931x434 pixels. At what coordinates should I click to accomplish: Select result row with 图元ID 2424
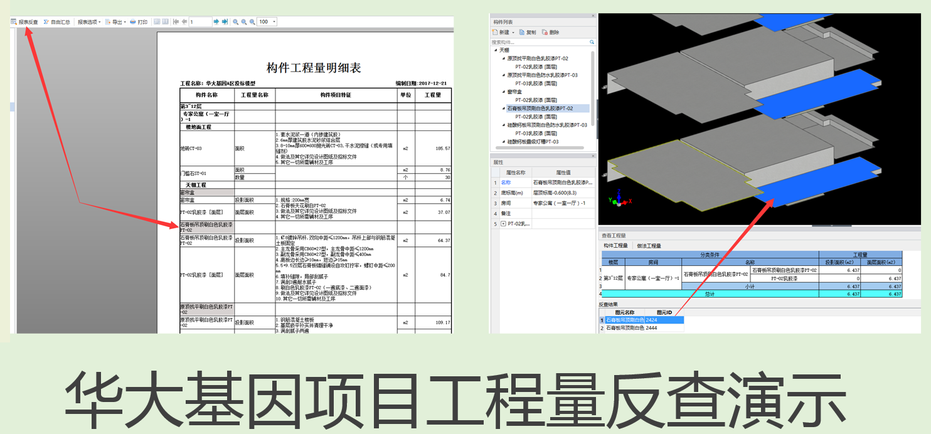tap(641, 320)
